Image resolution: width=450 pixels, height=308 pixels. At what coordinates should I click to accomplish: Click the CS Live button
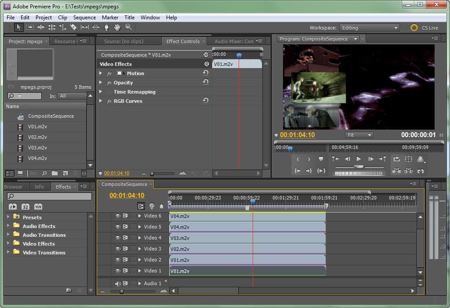[425, 28]
